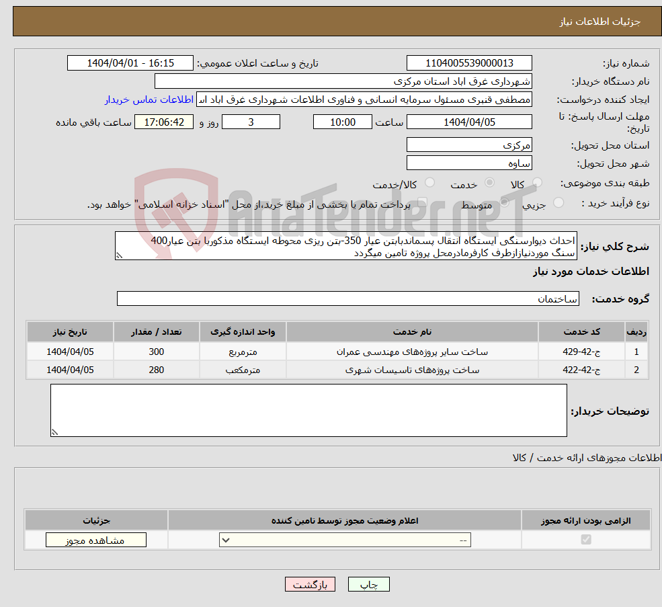Select the خدمت radio button

(489, 182)
